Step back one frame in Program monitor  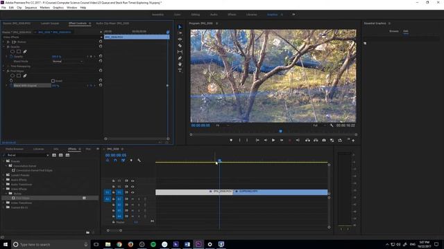coord(265,140)
